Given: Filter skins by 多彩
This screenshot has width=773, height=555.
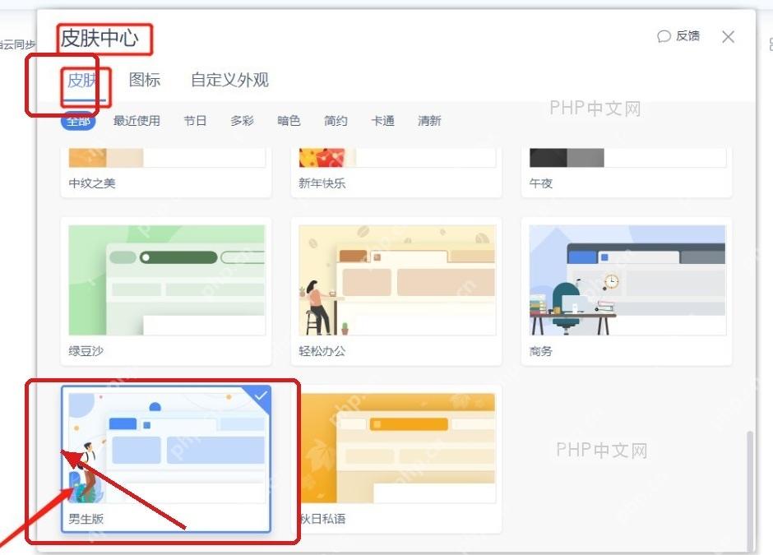Looking at the screenshot, I should 242,121.
